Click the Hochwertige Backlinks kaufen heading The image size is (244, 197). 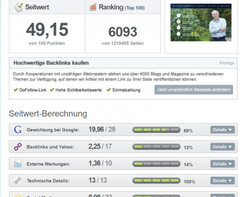point(51,63)
